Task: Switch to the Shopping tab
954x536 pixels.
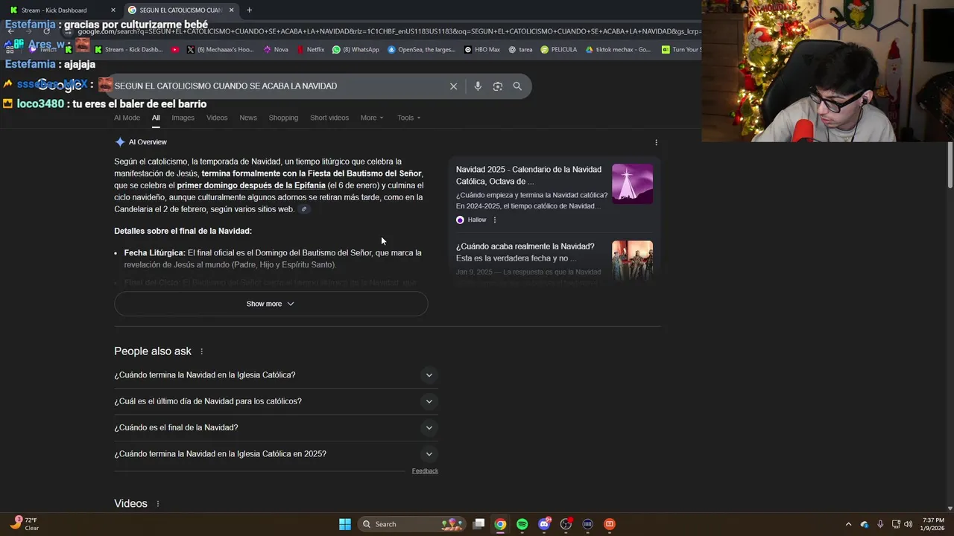Action: pyautogui.click(x=283, y=118)
